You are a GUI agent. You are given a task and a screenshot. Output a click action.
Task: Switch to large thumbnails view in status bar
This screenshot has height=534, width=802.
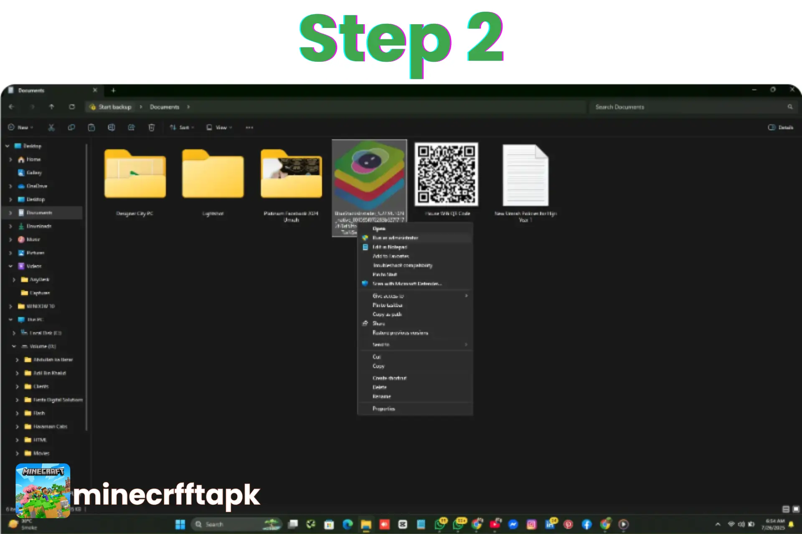tap(796, 509)
